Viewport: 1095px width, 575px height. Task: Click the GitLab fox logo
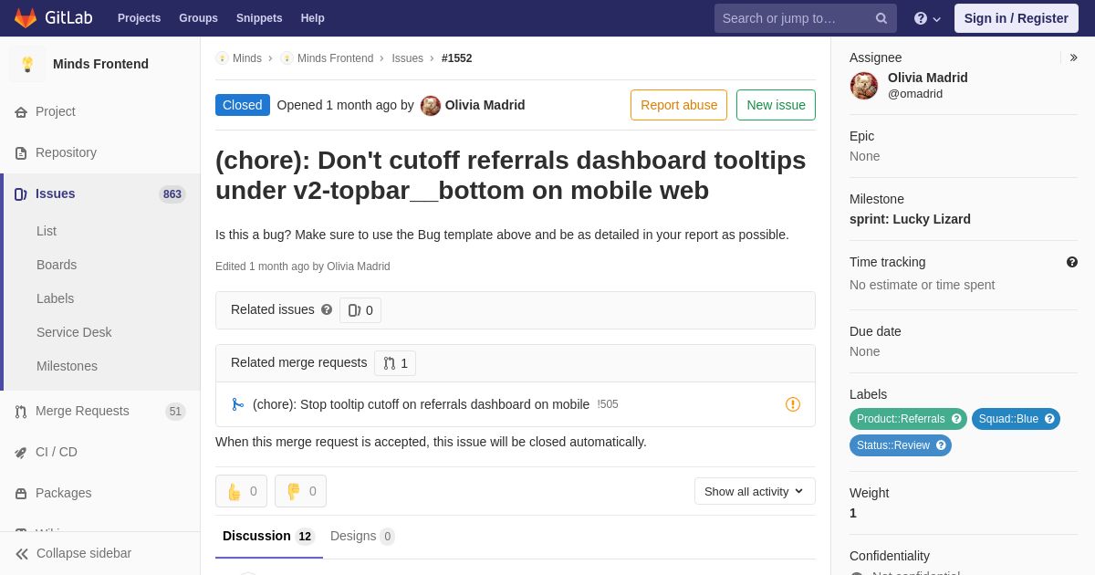(x=26, y=18)
